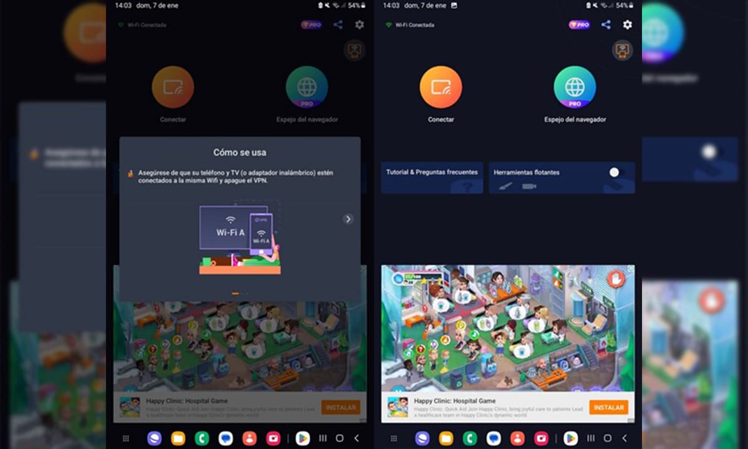Click the Cómo se usa dialog title
This screenshot has height=449, width=748.
click(240, 152)
